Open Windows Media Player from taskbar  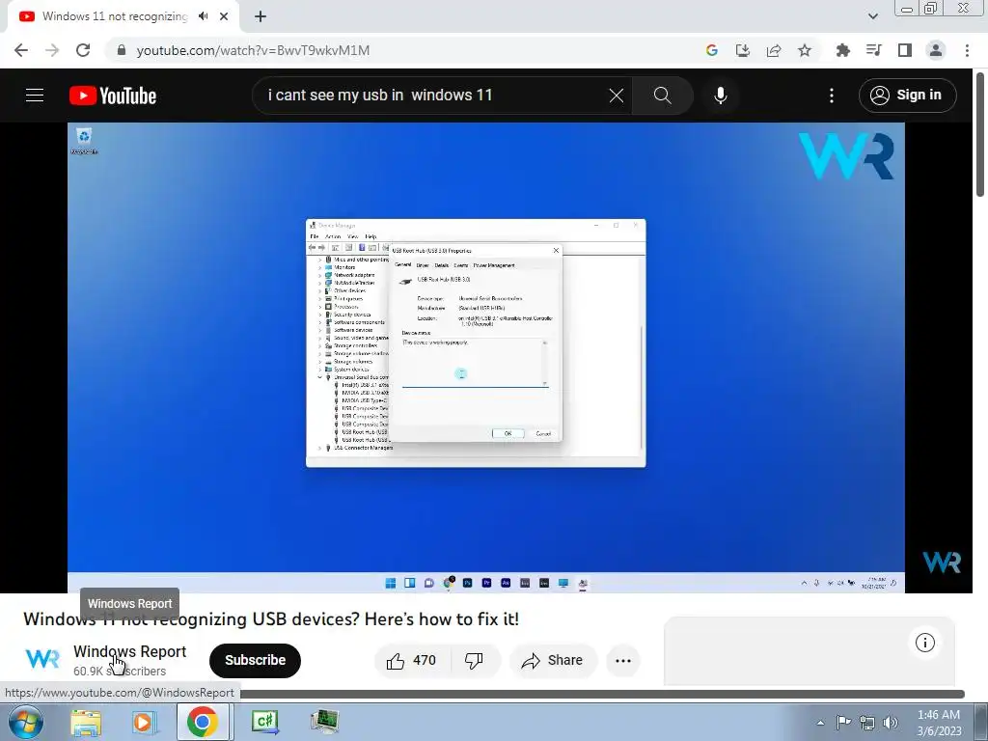click(144, 722)
